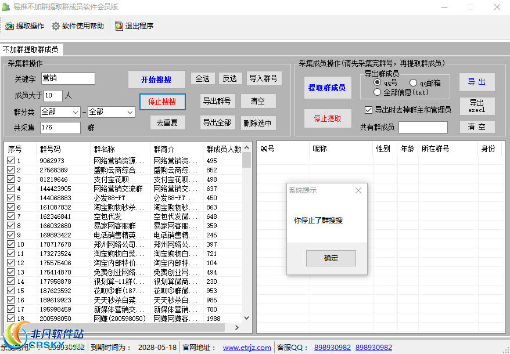The height and width of the screenshot is (354, 510).
Task: Click the 所在群号 column header
Action: [x=448, y=149]
